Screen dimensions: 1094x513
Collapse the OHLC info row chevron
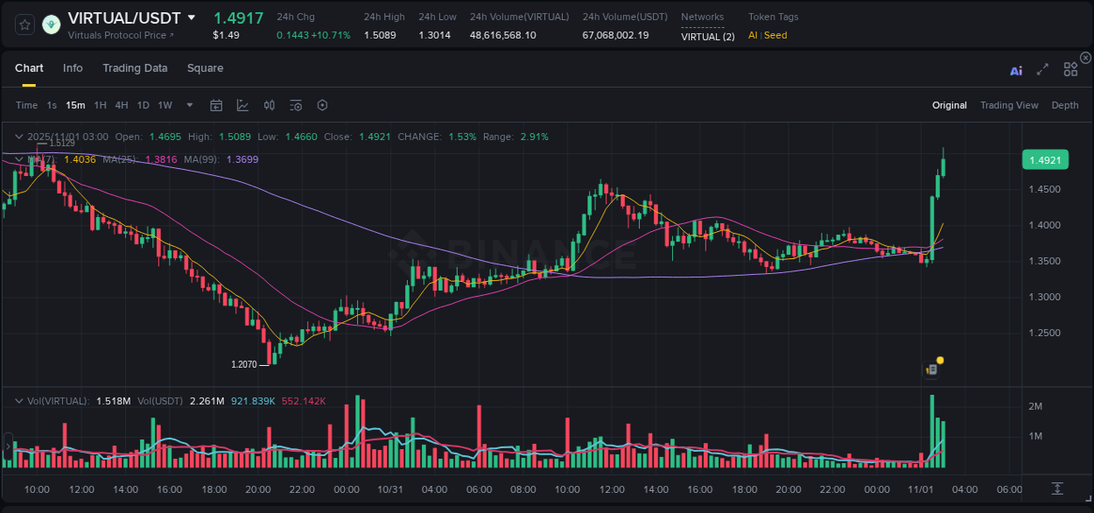coord(19,137)
